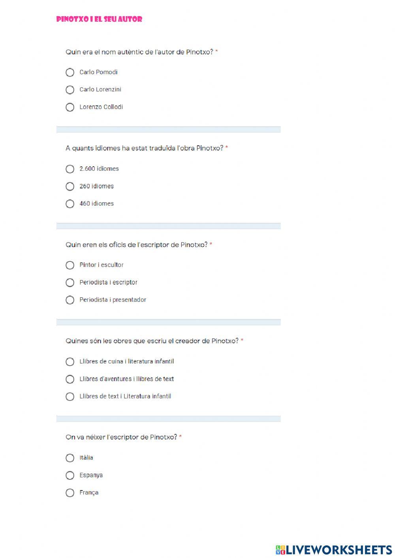Image resolution: width=395 pixels, height=558 pixels.
Task: Select 2.600 idiomes option
Action: coord(70,169)
